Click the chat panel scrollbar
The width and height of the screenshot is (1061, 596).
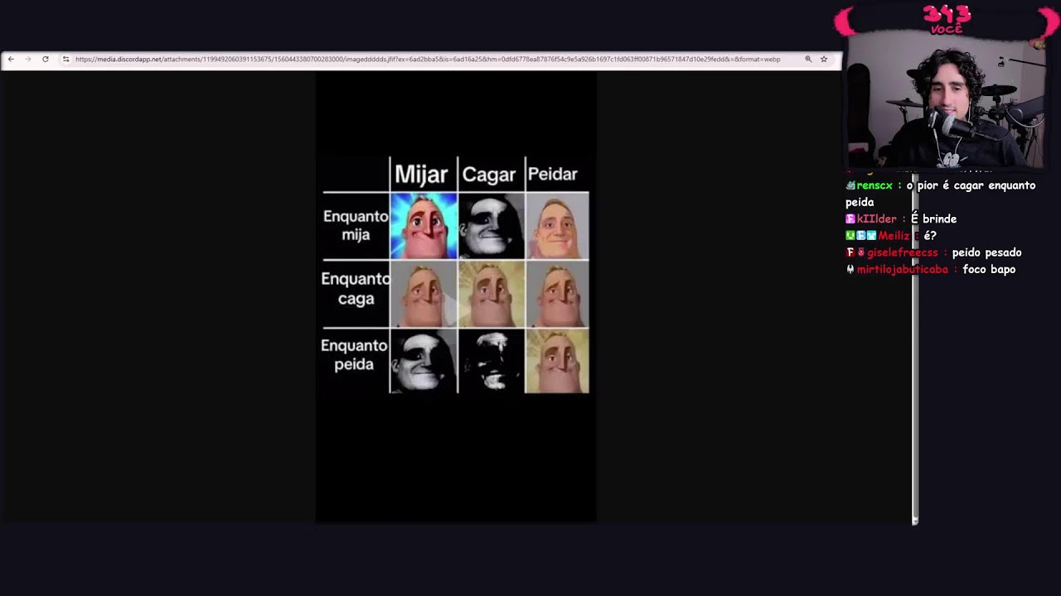click(915, 348)
